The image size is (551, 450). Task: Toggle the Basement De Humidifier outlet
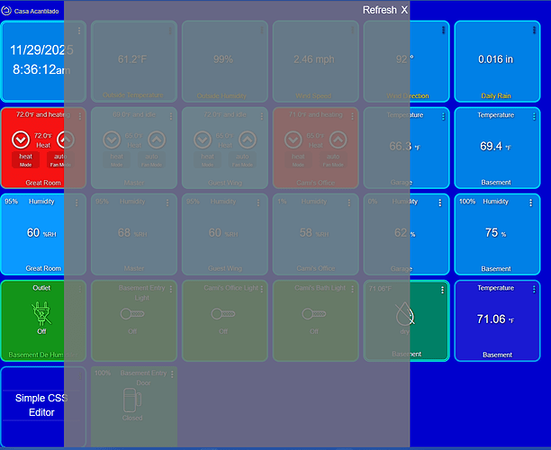coord(41,314)
